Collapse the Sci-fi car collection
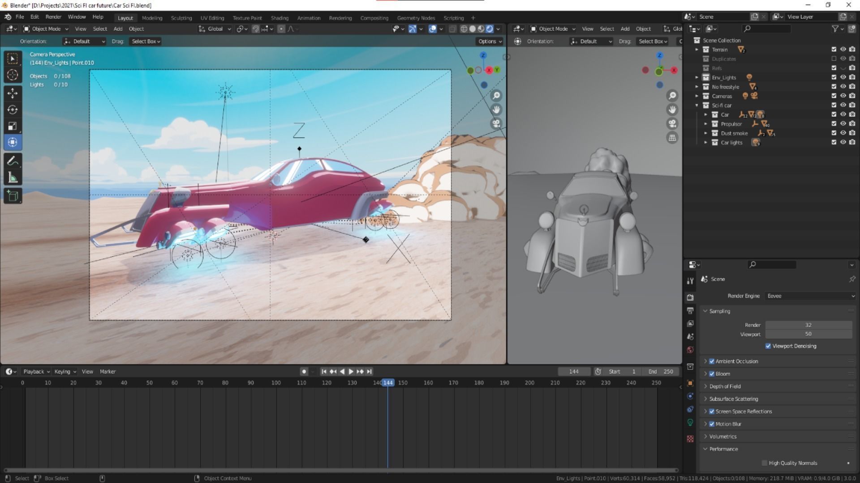860x483 pixels. [x=697, y=106]
